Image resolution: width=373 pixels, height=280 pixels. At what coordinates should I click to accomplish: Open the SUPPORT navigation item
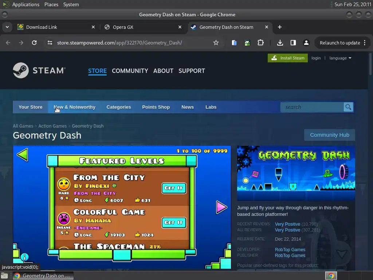[x=192, y=71]
